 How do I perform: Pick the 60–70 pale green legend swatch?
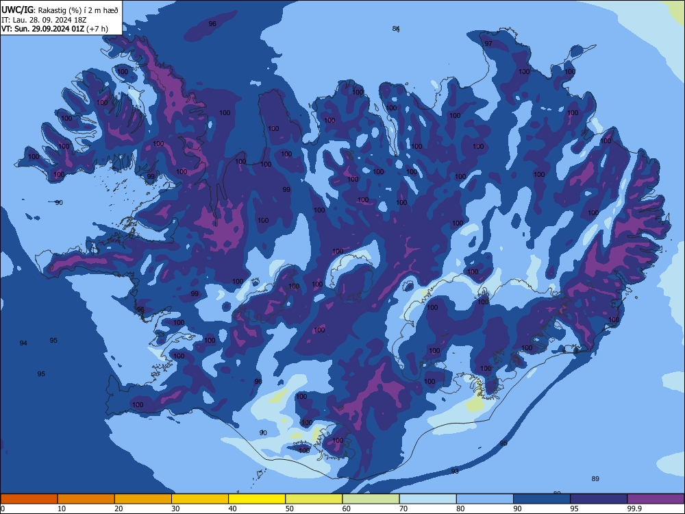371,499
